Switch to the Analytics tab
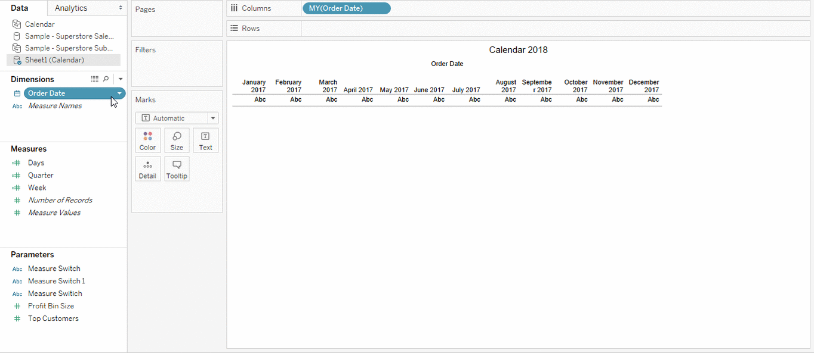The width and height of the screenshot is (814, 353). [70, 8]
